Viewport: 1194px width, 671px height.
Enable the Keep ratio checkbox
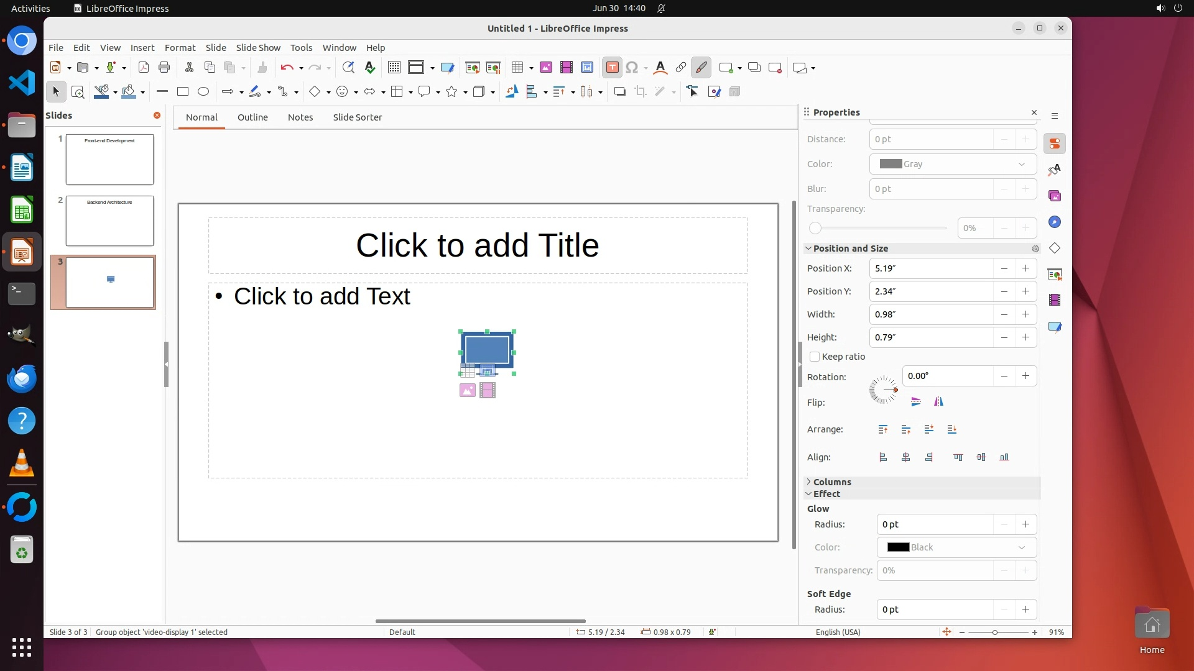pos(815,357)
